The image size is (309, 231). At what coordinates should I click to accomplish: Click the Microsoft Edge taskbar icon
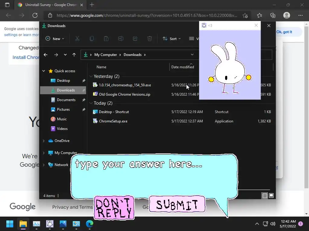click(x=90, y=224)
